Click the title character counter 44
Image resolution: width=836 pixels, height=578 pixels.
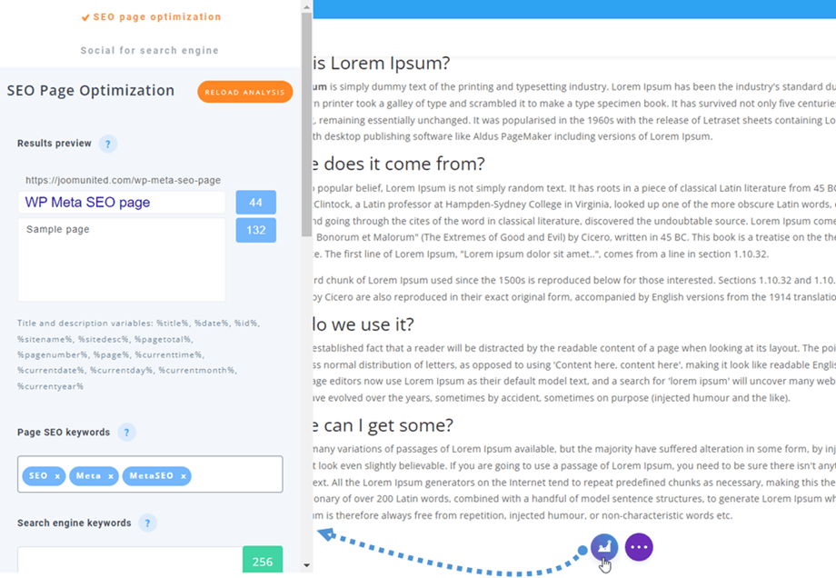tap(255, 203)
